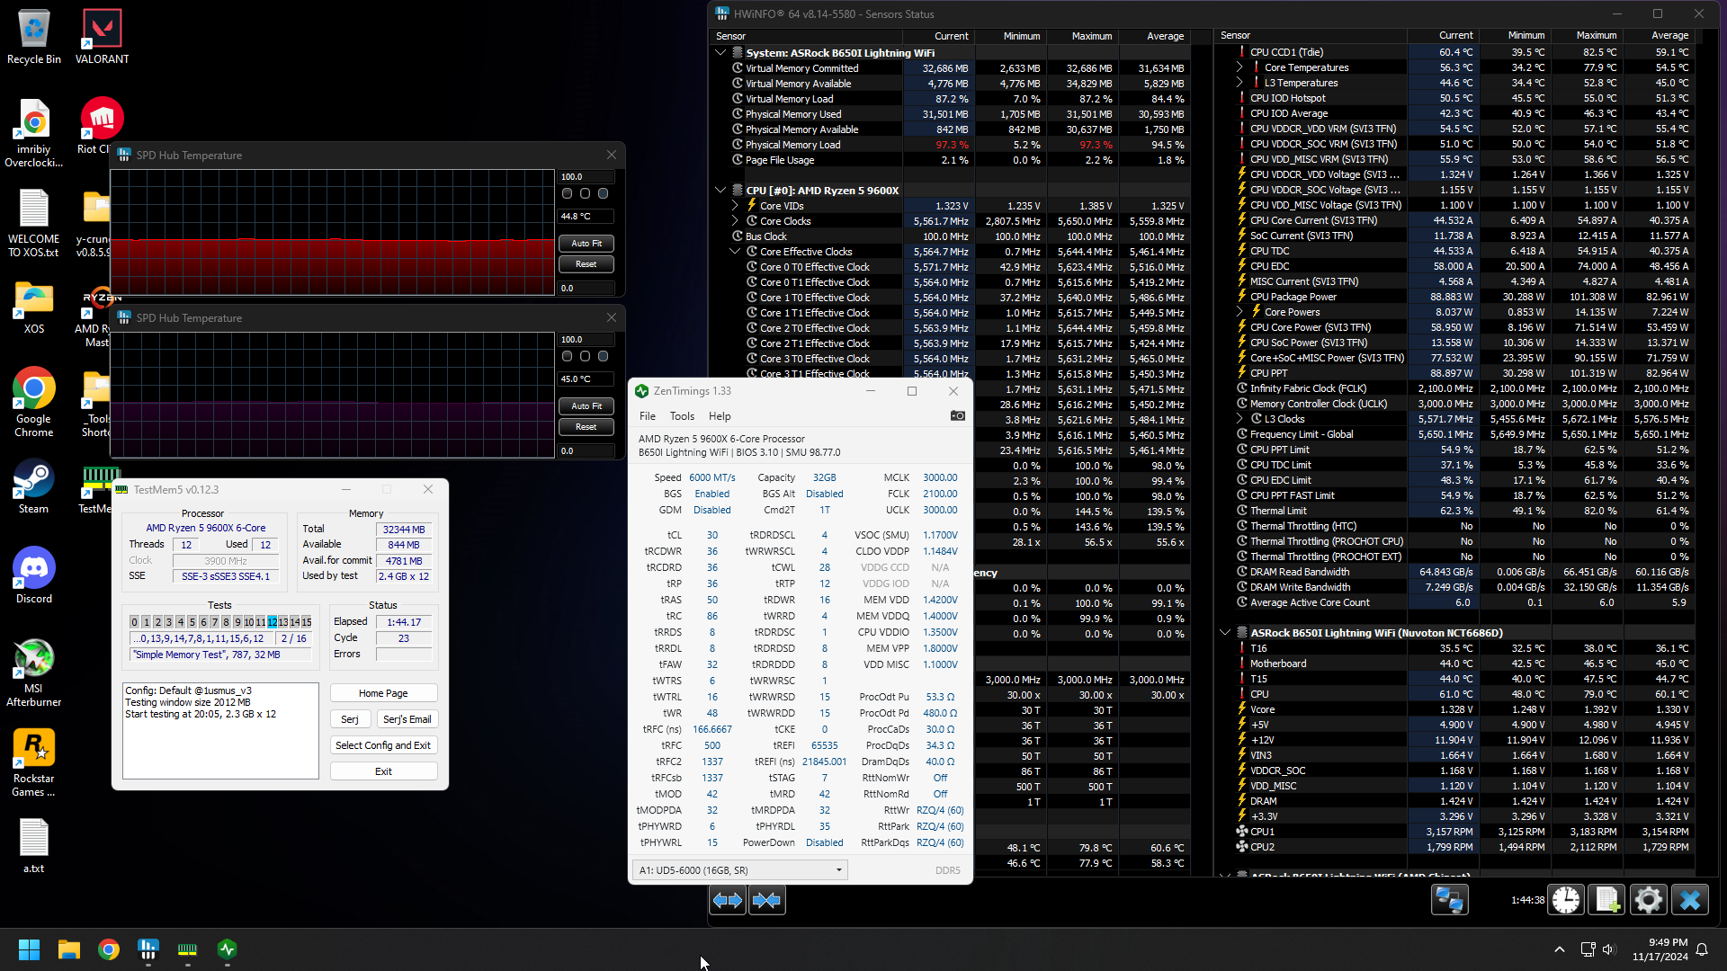Expand the Core Temperatures row
The height and width of the screenshot is (971, 1727).
(x=1239, y=67)
